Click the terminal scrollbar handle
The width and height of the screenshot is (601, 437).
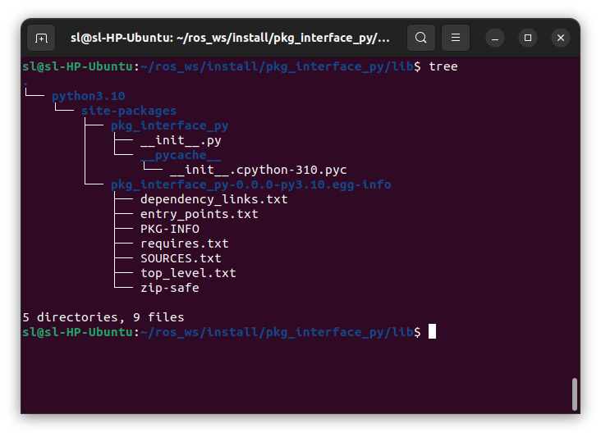click(574, 394)
